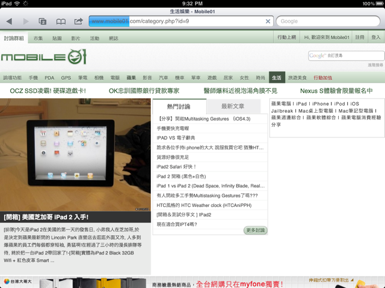This screenshot has width=385, height=288.
Task: Open the 旅遊美食 category
Action: tap(297, 77)
